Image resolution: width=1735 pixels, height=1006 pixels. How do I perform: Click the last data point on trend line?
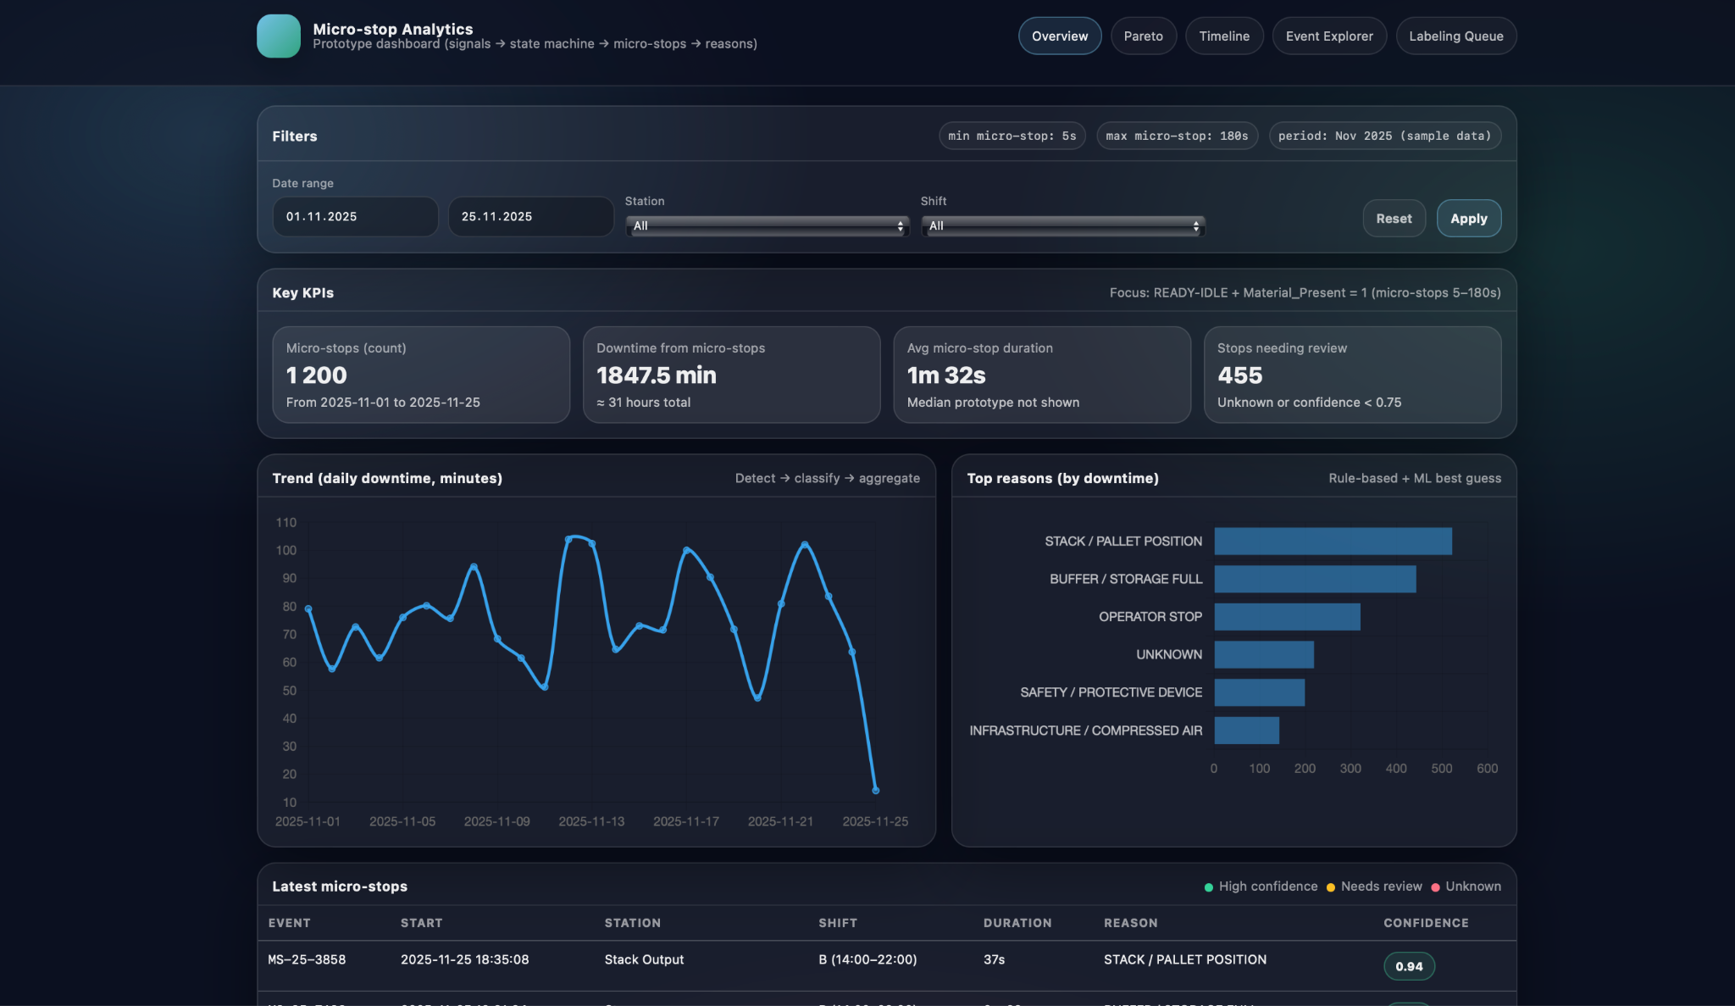(x=875, y=790)
